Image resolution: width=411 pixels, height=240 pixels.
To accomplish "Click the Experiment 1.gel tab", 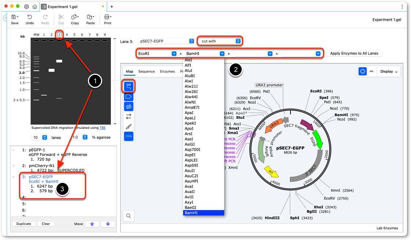I will 73,7.
